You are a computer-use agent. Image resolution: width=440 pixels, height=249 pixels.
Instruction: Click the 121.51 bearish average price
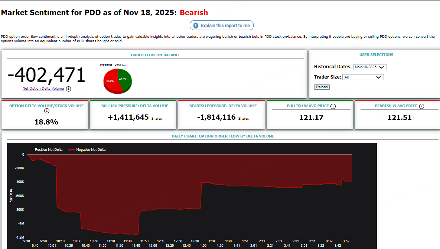[400, 117]
